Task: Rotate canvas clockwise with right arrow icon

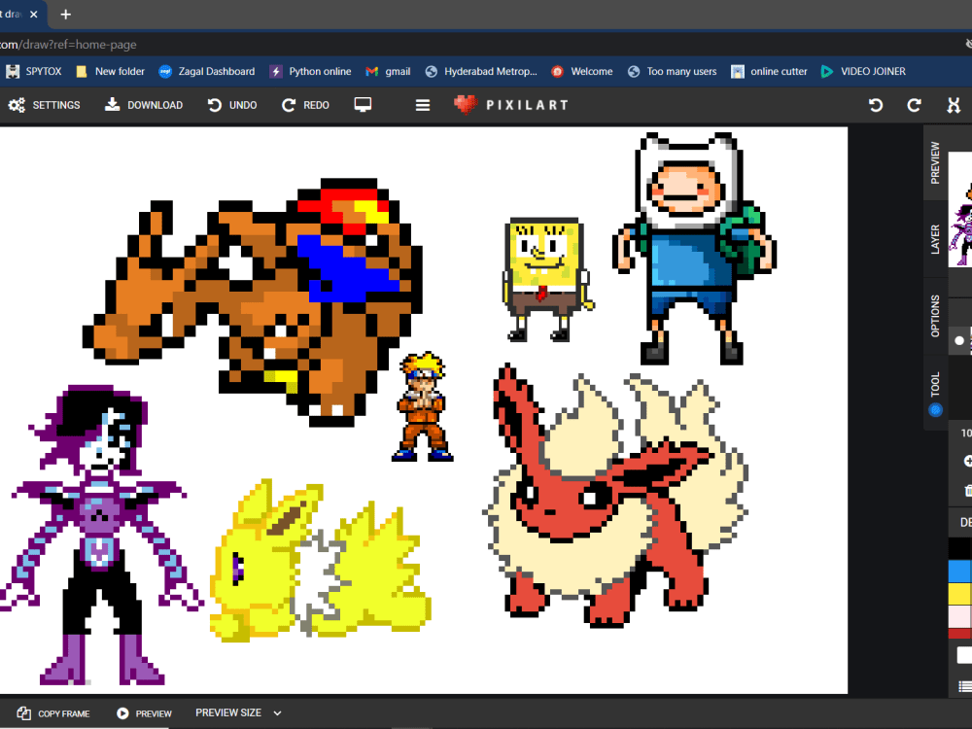Action: [x=914, y=105]
